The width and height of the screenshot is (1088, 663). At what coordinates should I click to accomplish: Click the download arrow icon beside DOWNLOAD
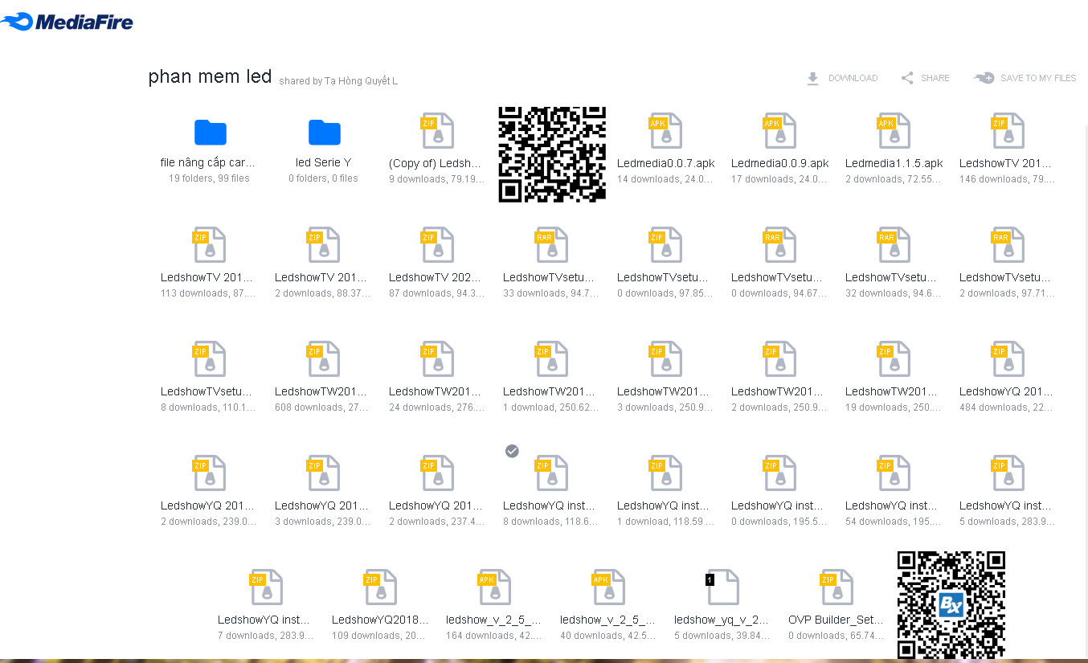click(x=812, y=78)
